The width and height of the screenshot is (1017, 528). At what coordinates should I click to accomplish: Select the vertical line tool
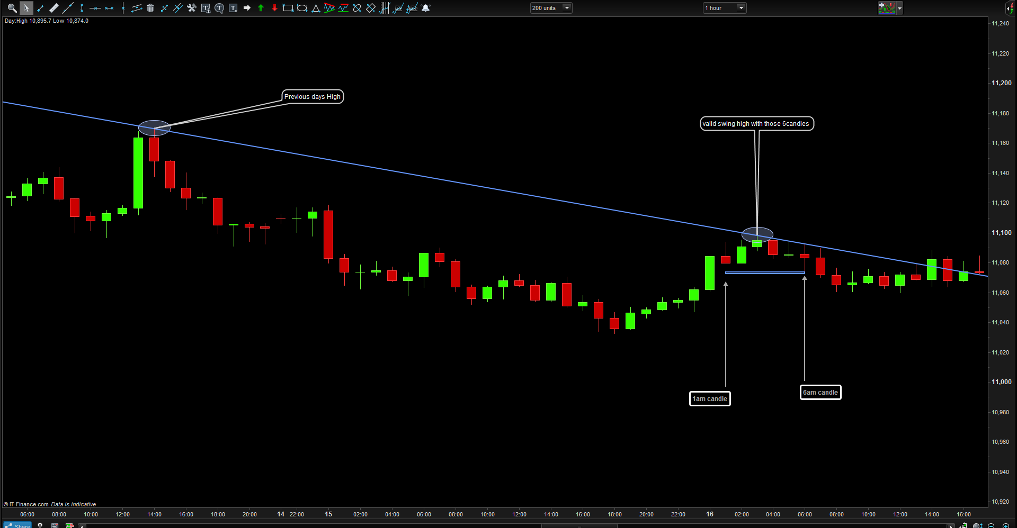click(x=123, y=8)
